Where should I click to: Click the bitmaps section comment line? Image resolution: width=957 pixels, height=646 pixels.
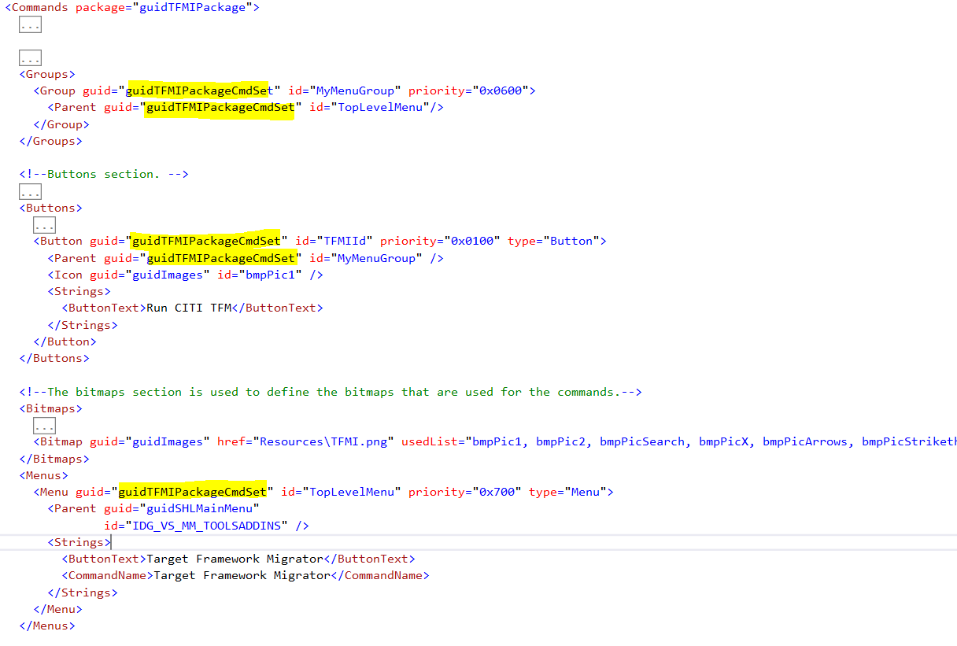tap(331, 392)
